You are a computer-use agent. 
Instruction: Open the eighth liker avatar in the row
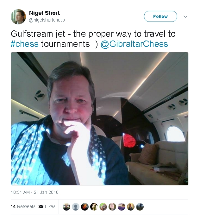[x=131, y=207]
